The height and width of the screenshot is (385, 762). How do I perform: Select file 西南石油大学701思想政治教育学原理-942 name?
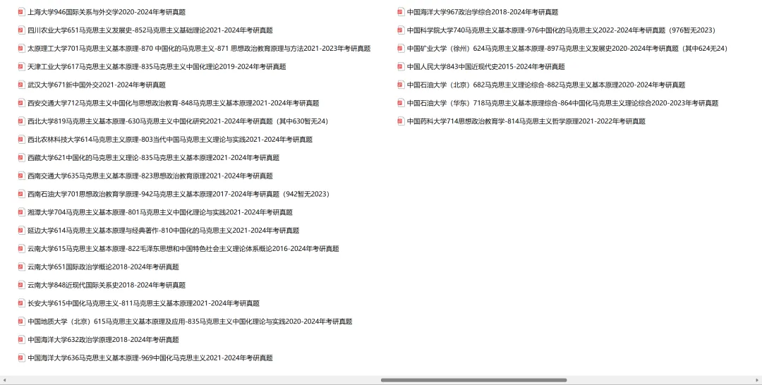click(x=179, y=194)
